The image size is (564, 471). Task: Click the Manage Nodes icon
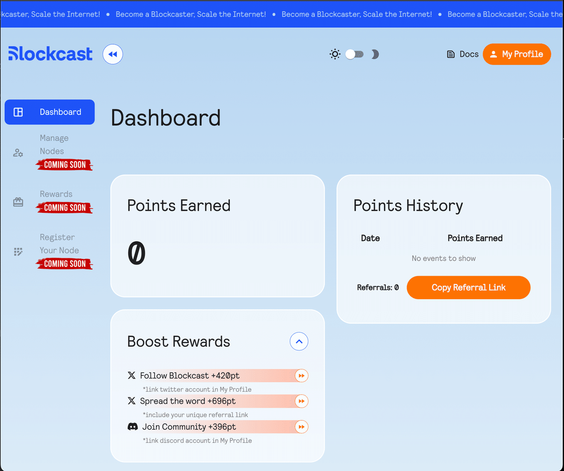(x=18, y=152)
